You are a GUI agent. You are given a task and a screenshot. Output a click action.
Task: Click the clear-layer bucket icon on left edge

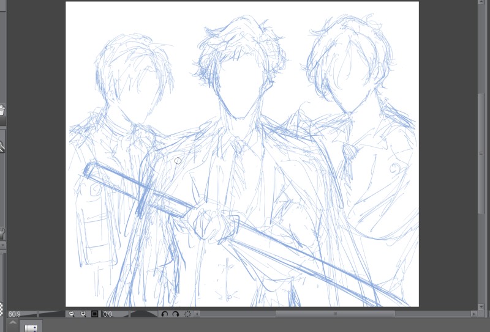[2, 109]
